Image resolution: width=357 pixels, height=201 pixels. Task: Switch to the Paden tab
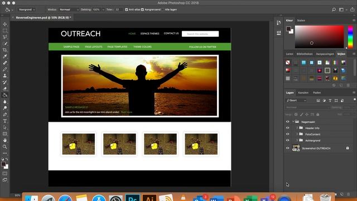[x=317, y=93]
